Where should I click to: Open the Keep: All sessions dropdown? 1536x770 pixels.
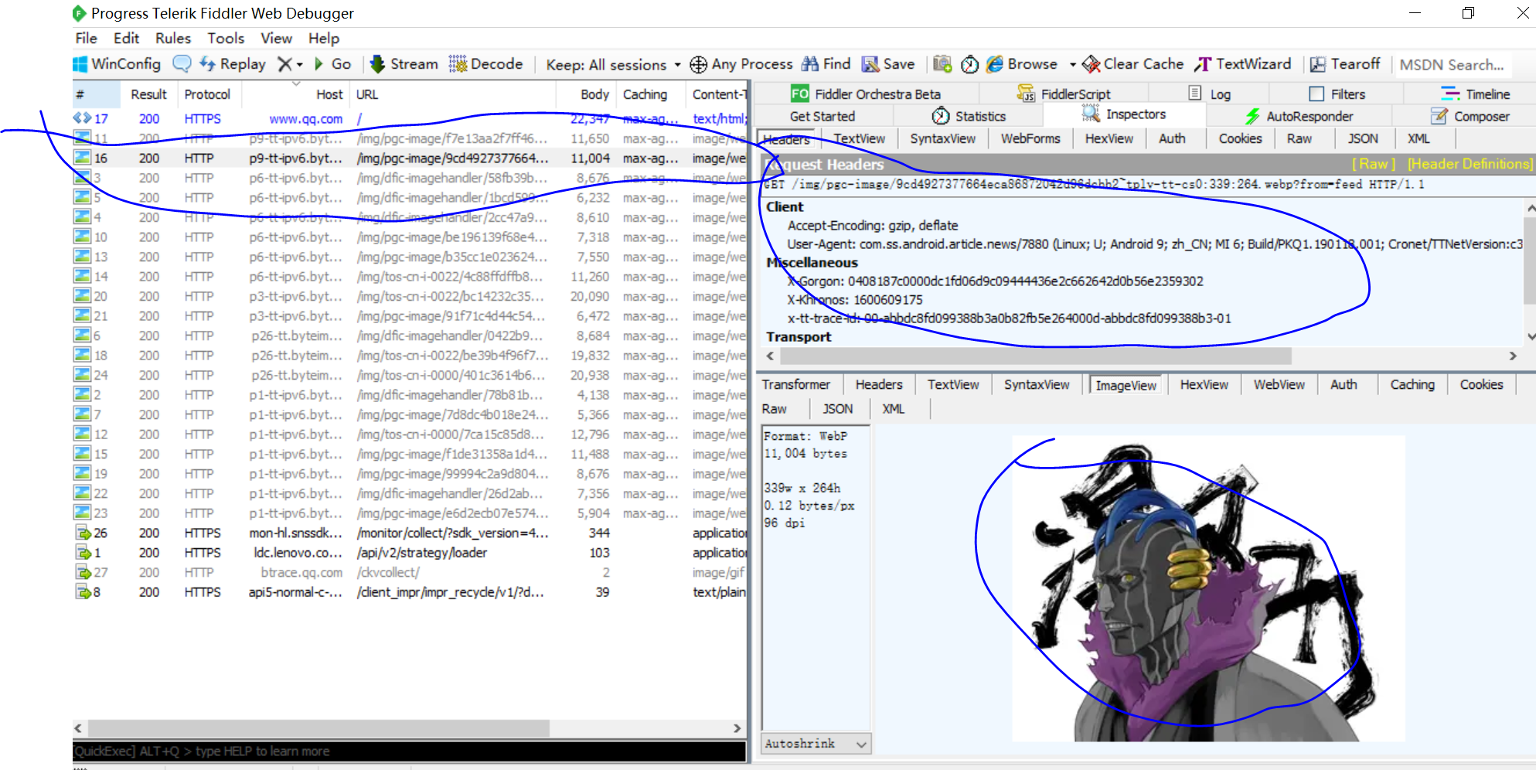614,65
